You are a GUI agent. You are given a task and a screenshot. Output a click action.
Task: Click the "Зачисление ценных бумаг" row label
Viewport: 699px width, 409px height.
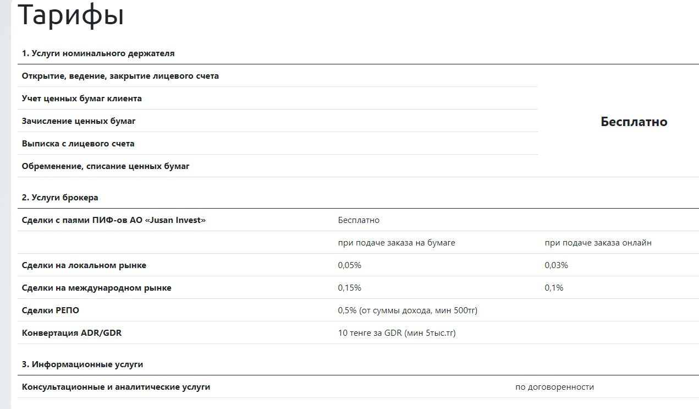coord(79,121)
